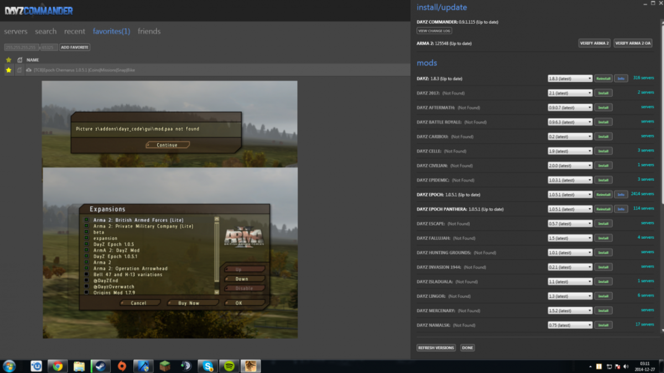Focus the server port field
The height and width of the screenshot is (373, 664).
pyautogui.click(x=50, y=47)
